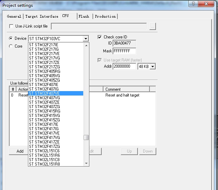Click highlighted ST STM32F407VE entry
Viewport: 218px width, 190px height.
[x=56, y=93]
